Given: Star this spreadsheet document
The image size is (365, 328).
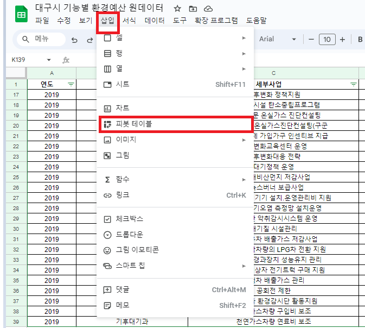Looking at the screenshot, I should pos(177,9).
